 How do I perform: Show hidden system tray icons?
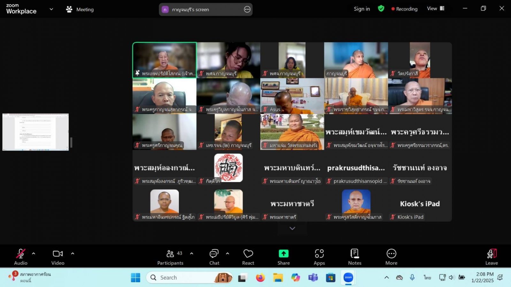386,277
